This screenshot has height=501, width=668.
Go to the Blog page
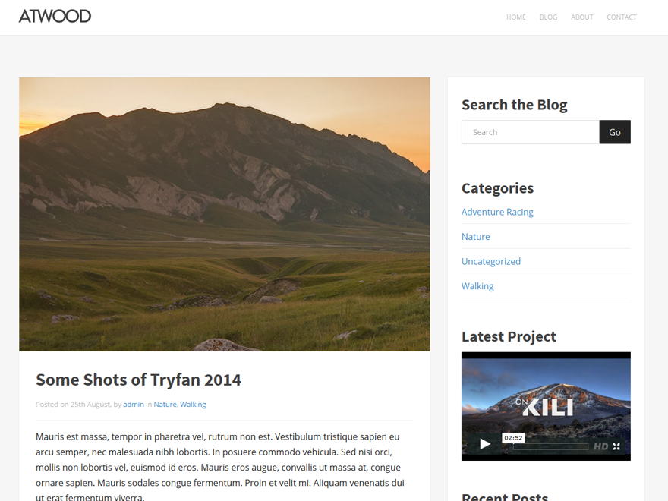(x=548, y=17)
